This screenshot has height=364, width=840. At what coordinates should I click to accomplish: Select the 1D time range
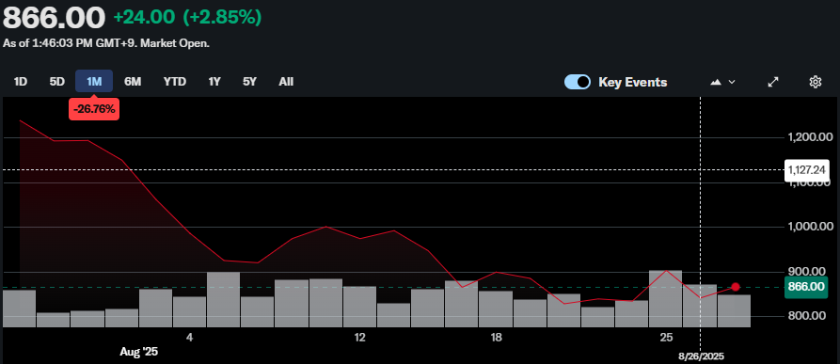click(21, 82)
